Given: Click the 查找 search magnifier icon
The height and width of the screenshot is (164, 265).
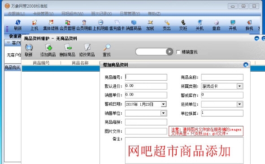Looking at the screenshot, I should [x=107, y=47].
